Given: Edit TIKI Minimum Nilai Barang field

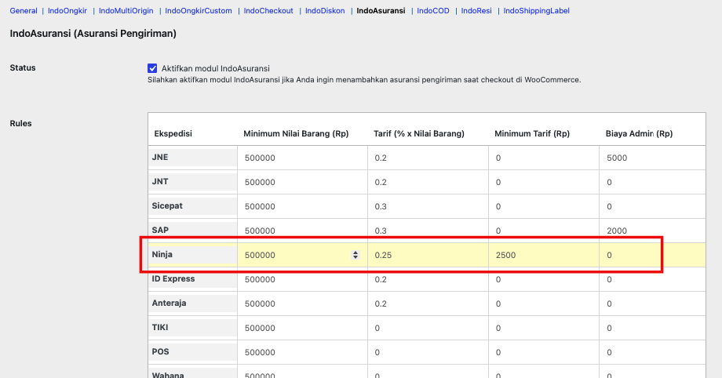Looking at the screenshot, I should tap(302, 329).
